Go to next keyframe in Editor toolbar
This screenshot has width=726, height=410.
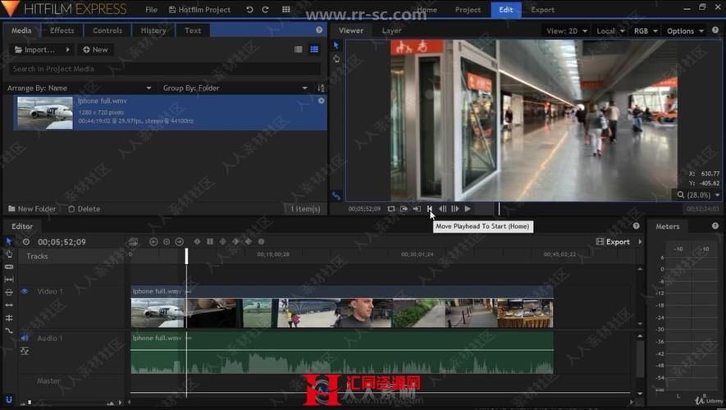pos(179,242)
